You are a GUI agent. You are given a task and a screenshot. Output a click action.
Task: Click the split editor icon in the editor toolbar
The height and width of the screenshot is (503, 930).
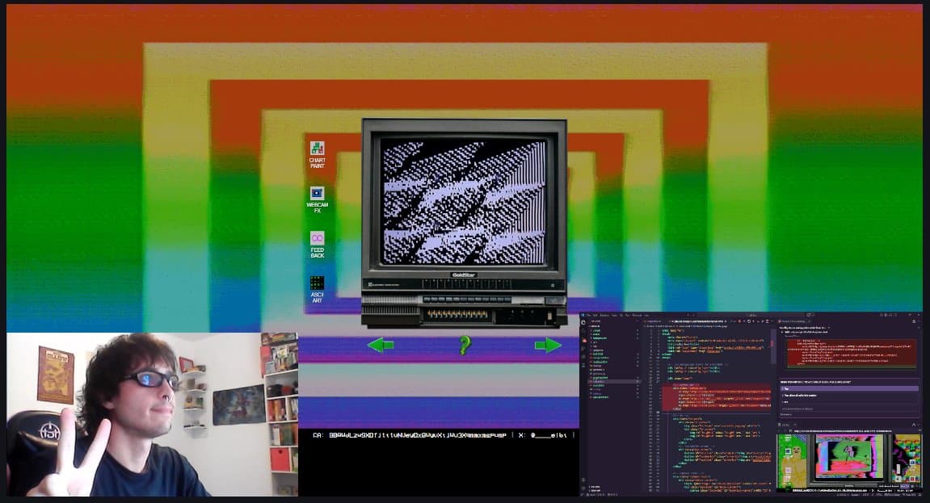tap(767, 321)
